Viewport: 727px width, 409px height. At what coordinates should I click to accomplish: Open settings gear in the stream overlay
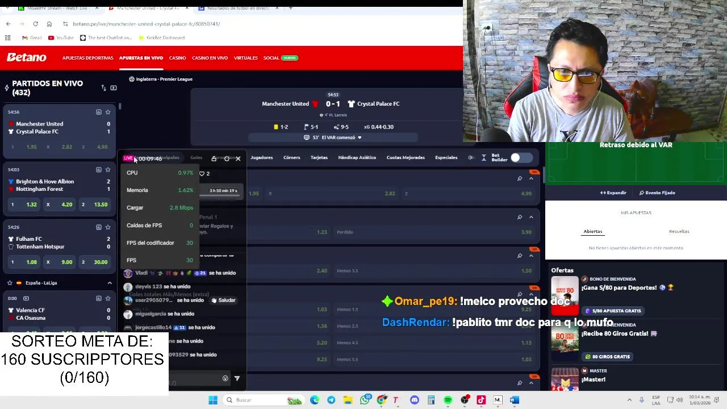[227, 158]
